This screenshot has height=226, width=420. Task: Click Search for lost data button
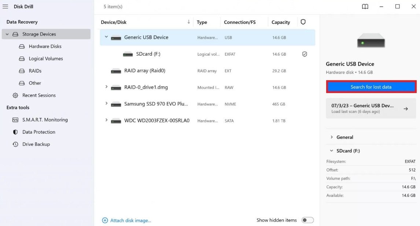coord(371,87)
